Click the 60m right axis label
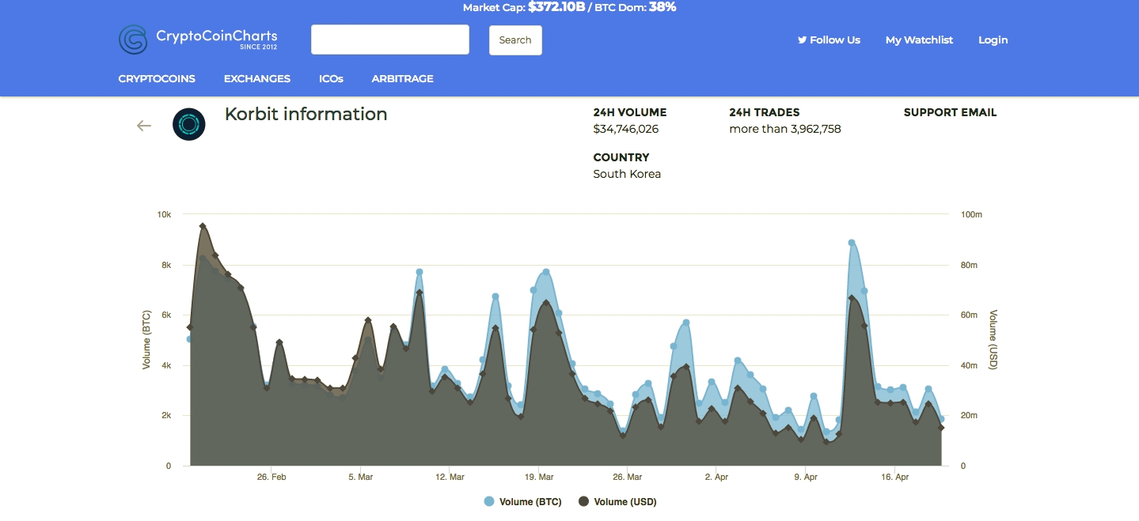1139x521 pixels. (969, 315)
